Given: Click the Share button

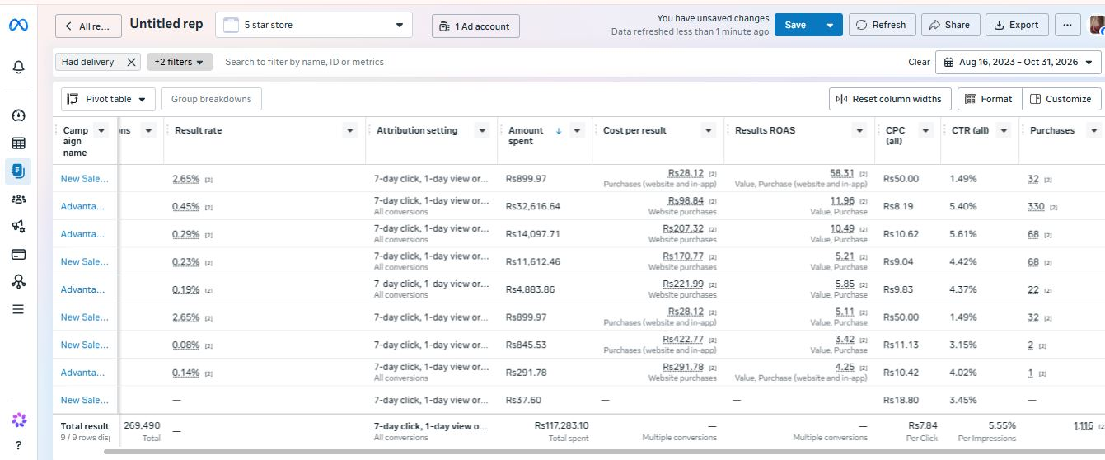Looking at the screenshot, I should tap(950, 25).
